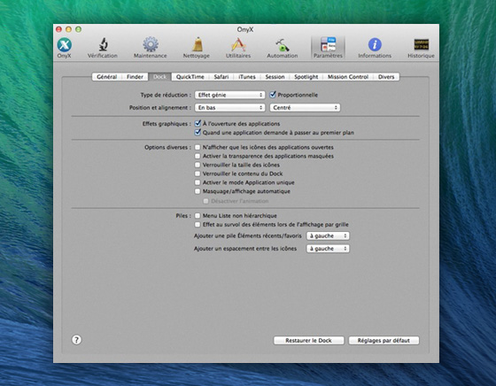Check Verrouiller la taille des icônes
Viewport: 496px width, 386px height.
198,165
